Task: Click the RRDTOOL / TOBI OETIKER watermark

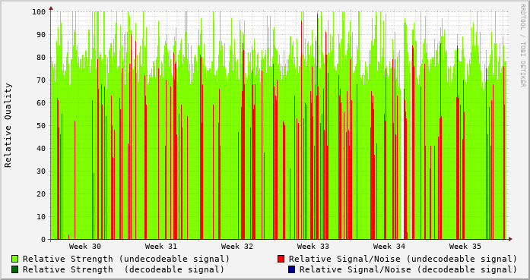Action: coord(522,46)
